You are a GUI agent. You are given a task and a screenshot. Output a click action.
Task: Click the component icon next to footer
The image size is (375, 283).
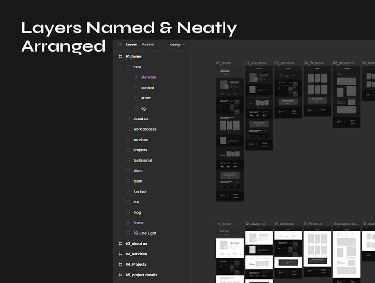click(128, 223)
